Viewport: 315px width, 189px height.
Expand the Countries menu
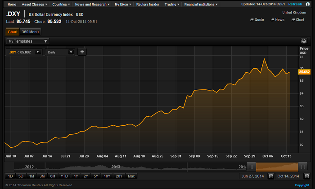(61, 4)
